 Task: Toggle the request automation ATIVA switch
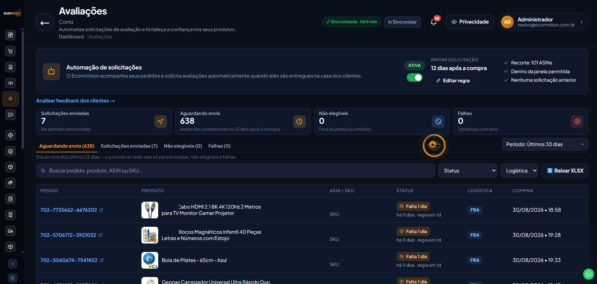coord(414,78)
